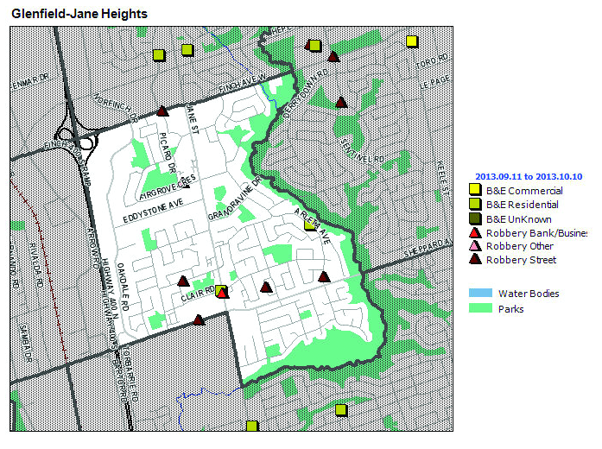Click the EDDYSTONE AVE street label
The image size is (602, 449).
pyautogui.click(x=153, y=212)
